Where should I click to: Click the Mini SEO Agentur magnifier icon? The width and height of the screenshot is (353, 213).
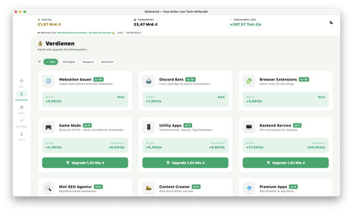click(49, 189)
